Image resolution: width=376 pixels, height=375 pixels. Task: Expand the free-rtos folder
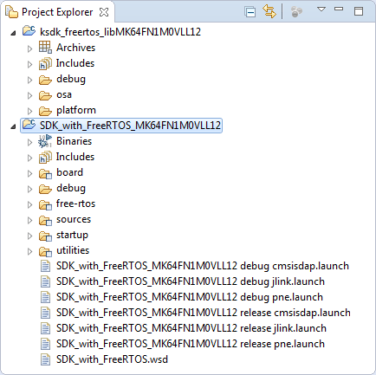[x=29, y=204]
